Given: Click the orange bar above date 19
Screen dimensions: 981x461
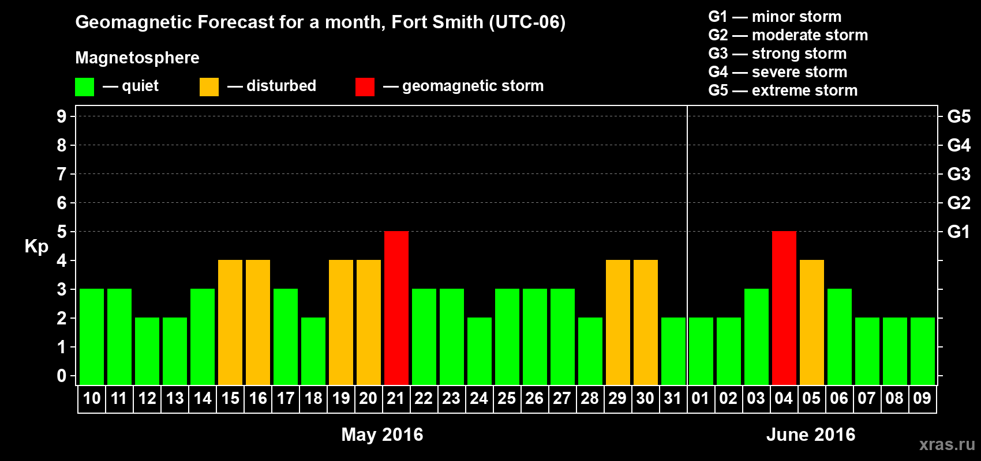Looking at the screenshot, I should [341, 323].
